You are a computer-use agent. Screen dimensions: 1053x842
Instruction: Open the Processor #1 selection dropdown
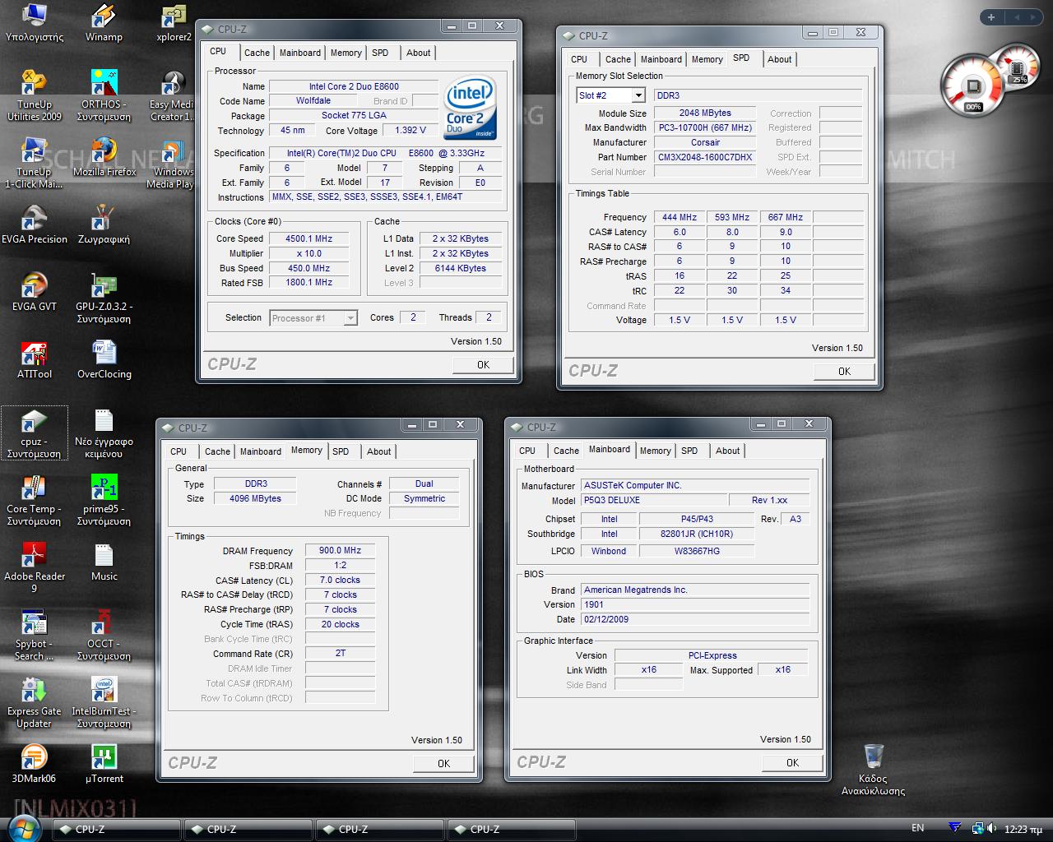coord(350,318)
